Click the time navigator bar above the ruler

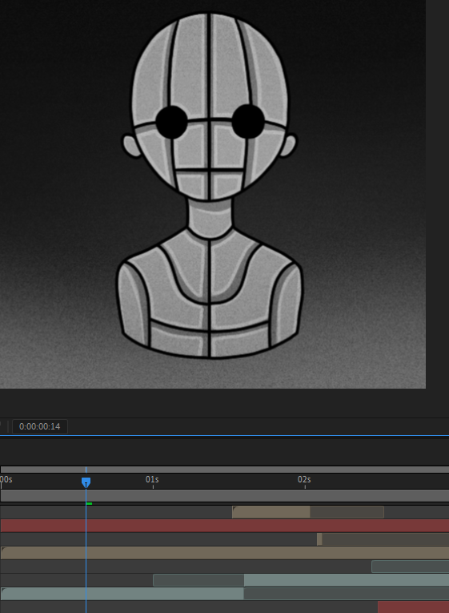click(225, 470)
